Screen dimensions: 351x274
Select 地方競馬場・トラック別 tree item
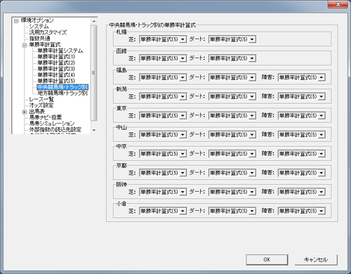tap(62, 93)
